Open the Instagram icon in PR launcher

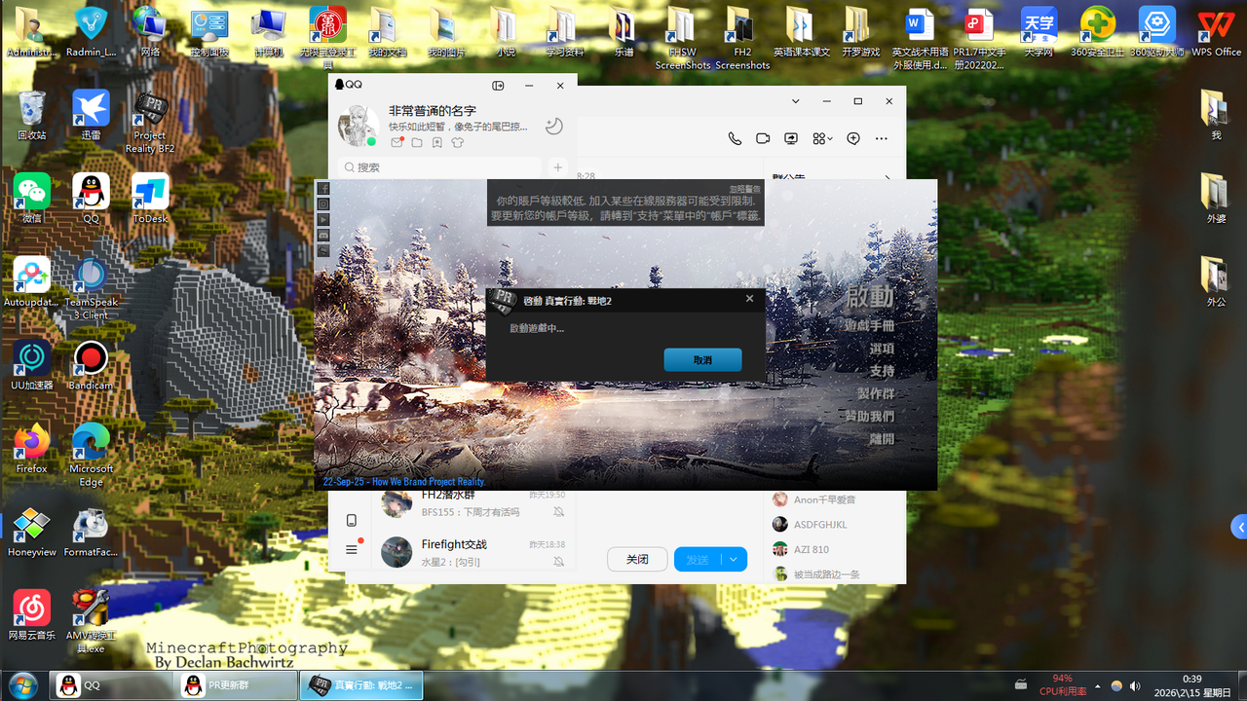[x=323, y=203]
